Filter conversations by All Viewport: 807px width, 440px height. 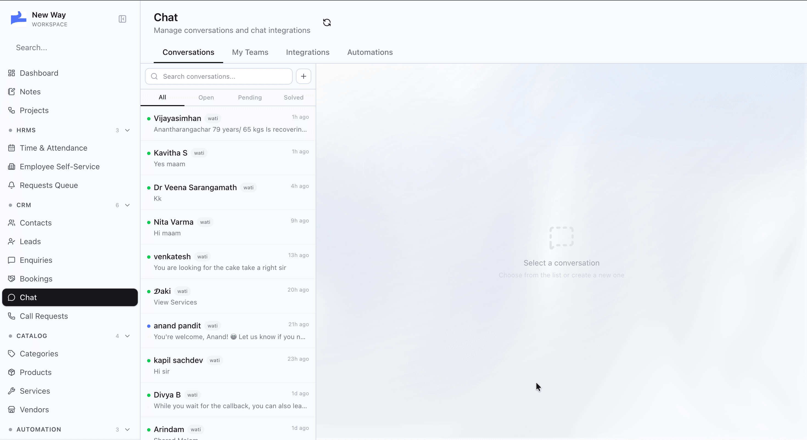point(162,97)
